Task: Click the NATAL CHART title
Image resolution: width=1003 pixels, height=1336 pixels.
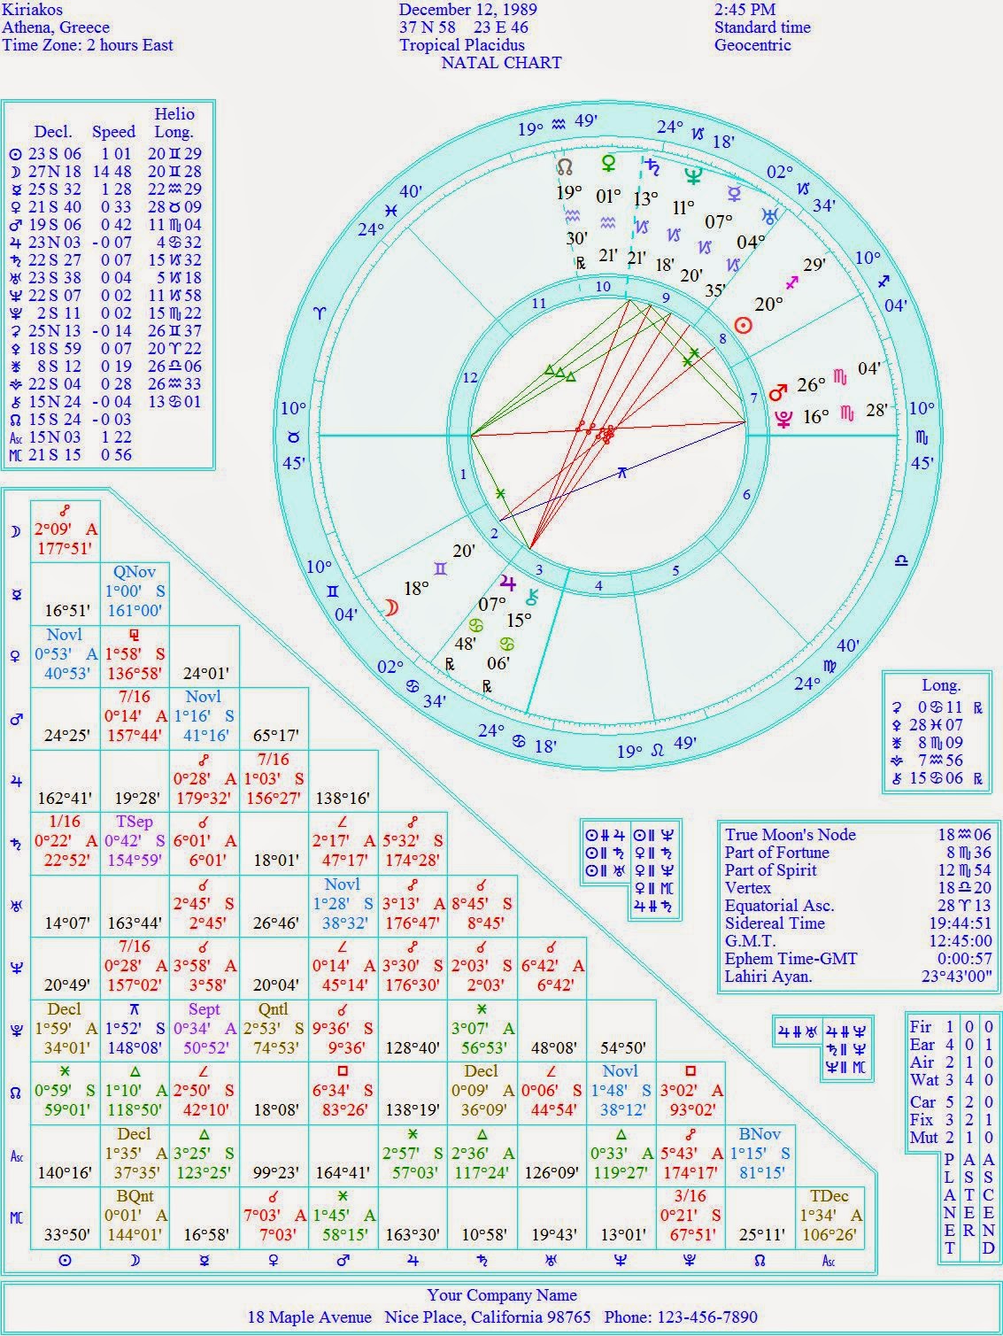Action: pyautogui.click(x=501, y=63)
